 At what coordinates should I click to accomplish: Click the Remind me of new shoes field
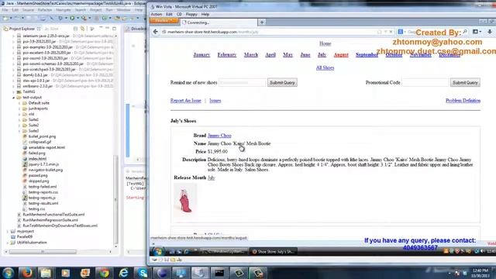click(x=243, y=83)
